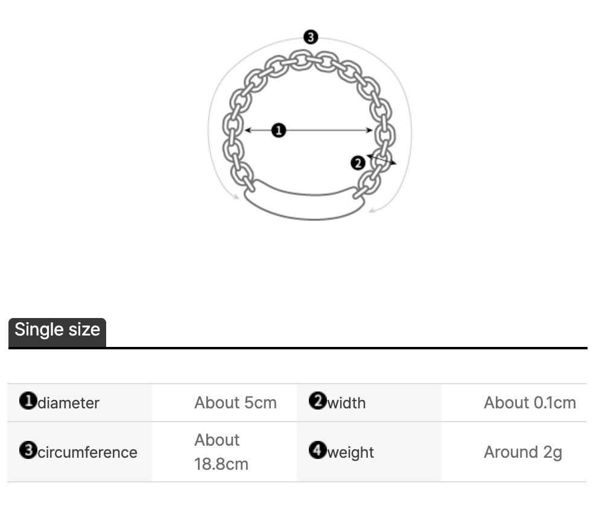Click the number 2 icon beside width label
The height and width of the screenshot is (524, 602).
(317, 401)
